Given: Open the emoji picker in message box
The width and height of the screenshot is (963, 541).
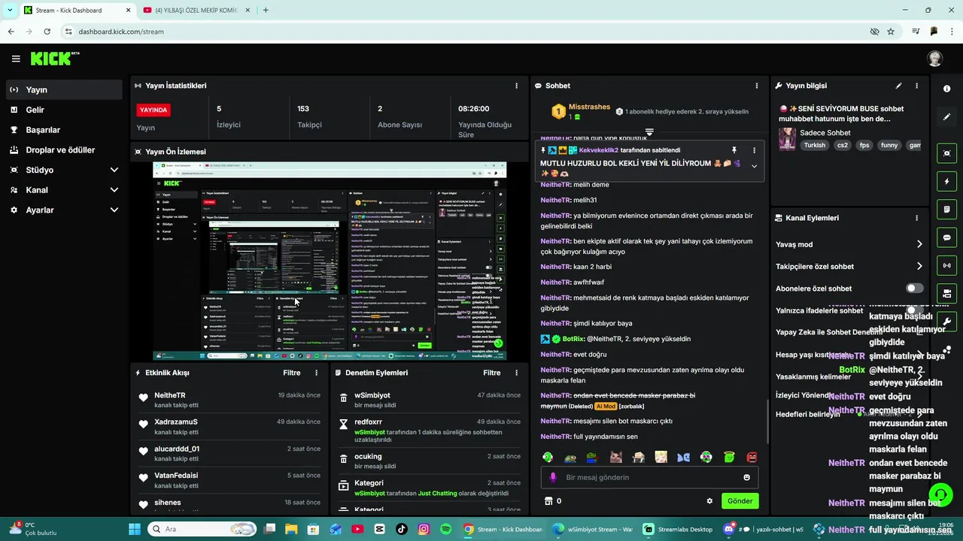Looking at the screenshot, I should pyautogui.click(x=746, y=477).
